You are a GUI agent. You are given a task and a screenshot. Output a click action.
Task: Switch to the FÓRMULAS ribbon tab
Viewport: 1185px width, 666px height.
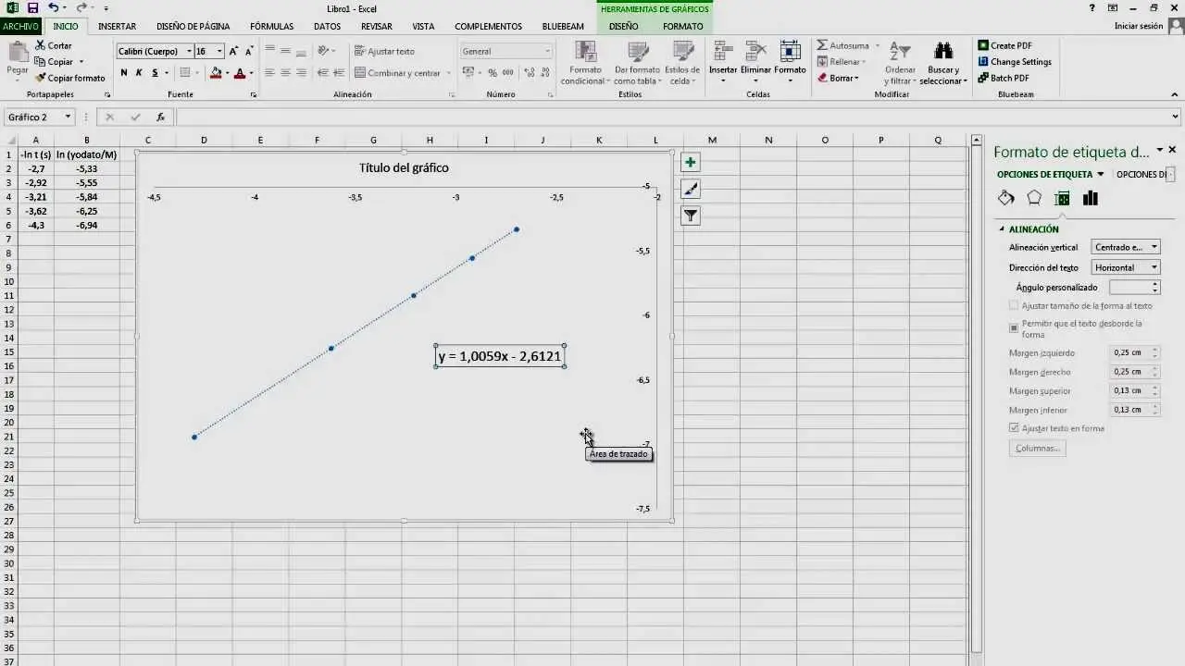click(271, 26)
